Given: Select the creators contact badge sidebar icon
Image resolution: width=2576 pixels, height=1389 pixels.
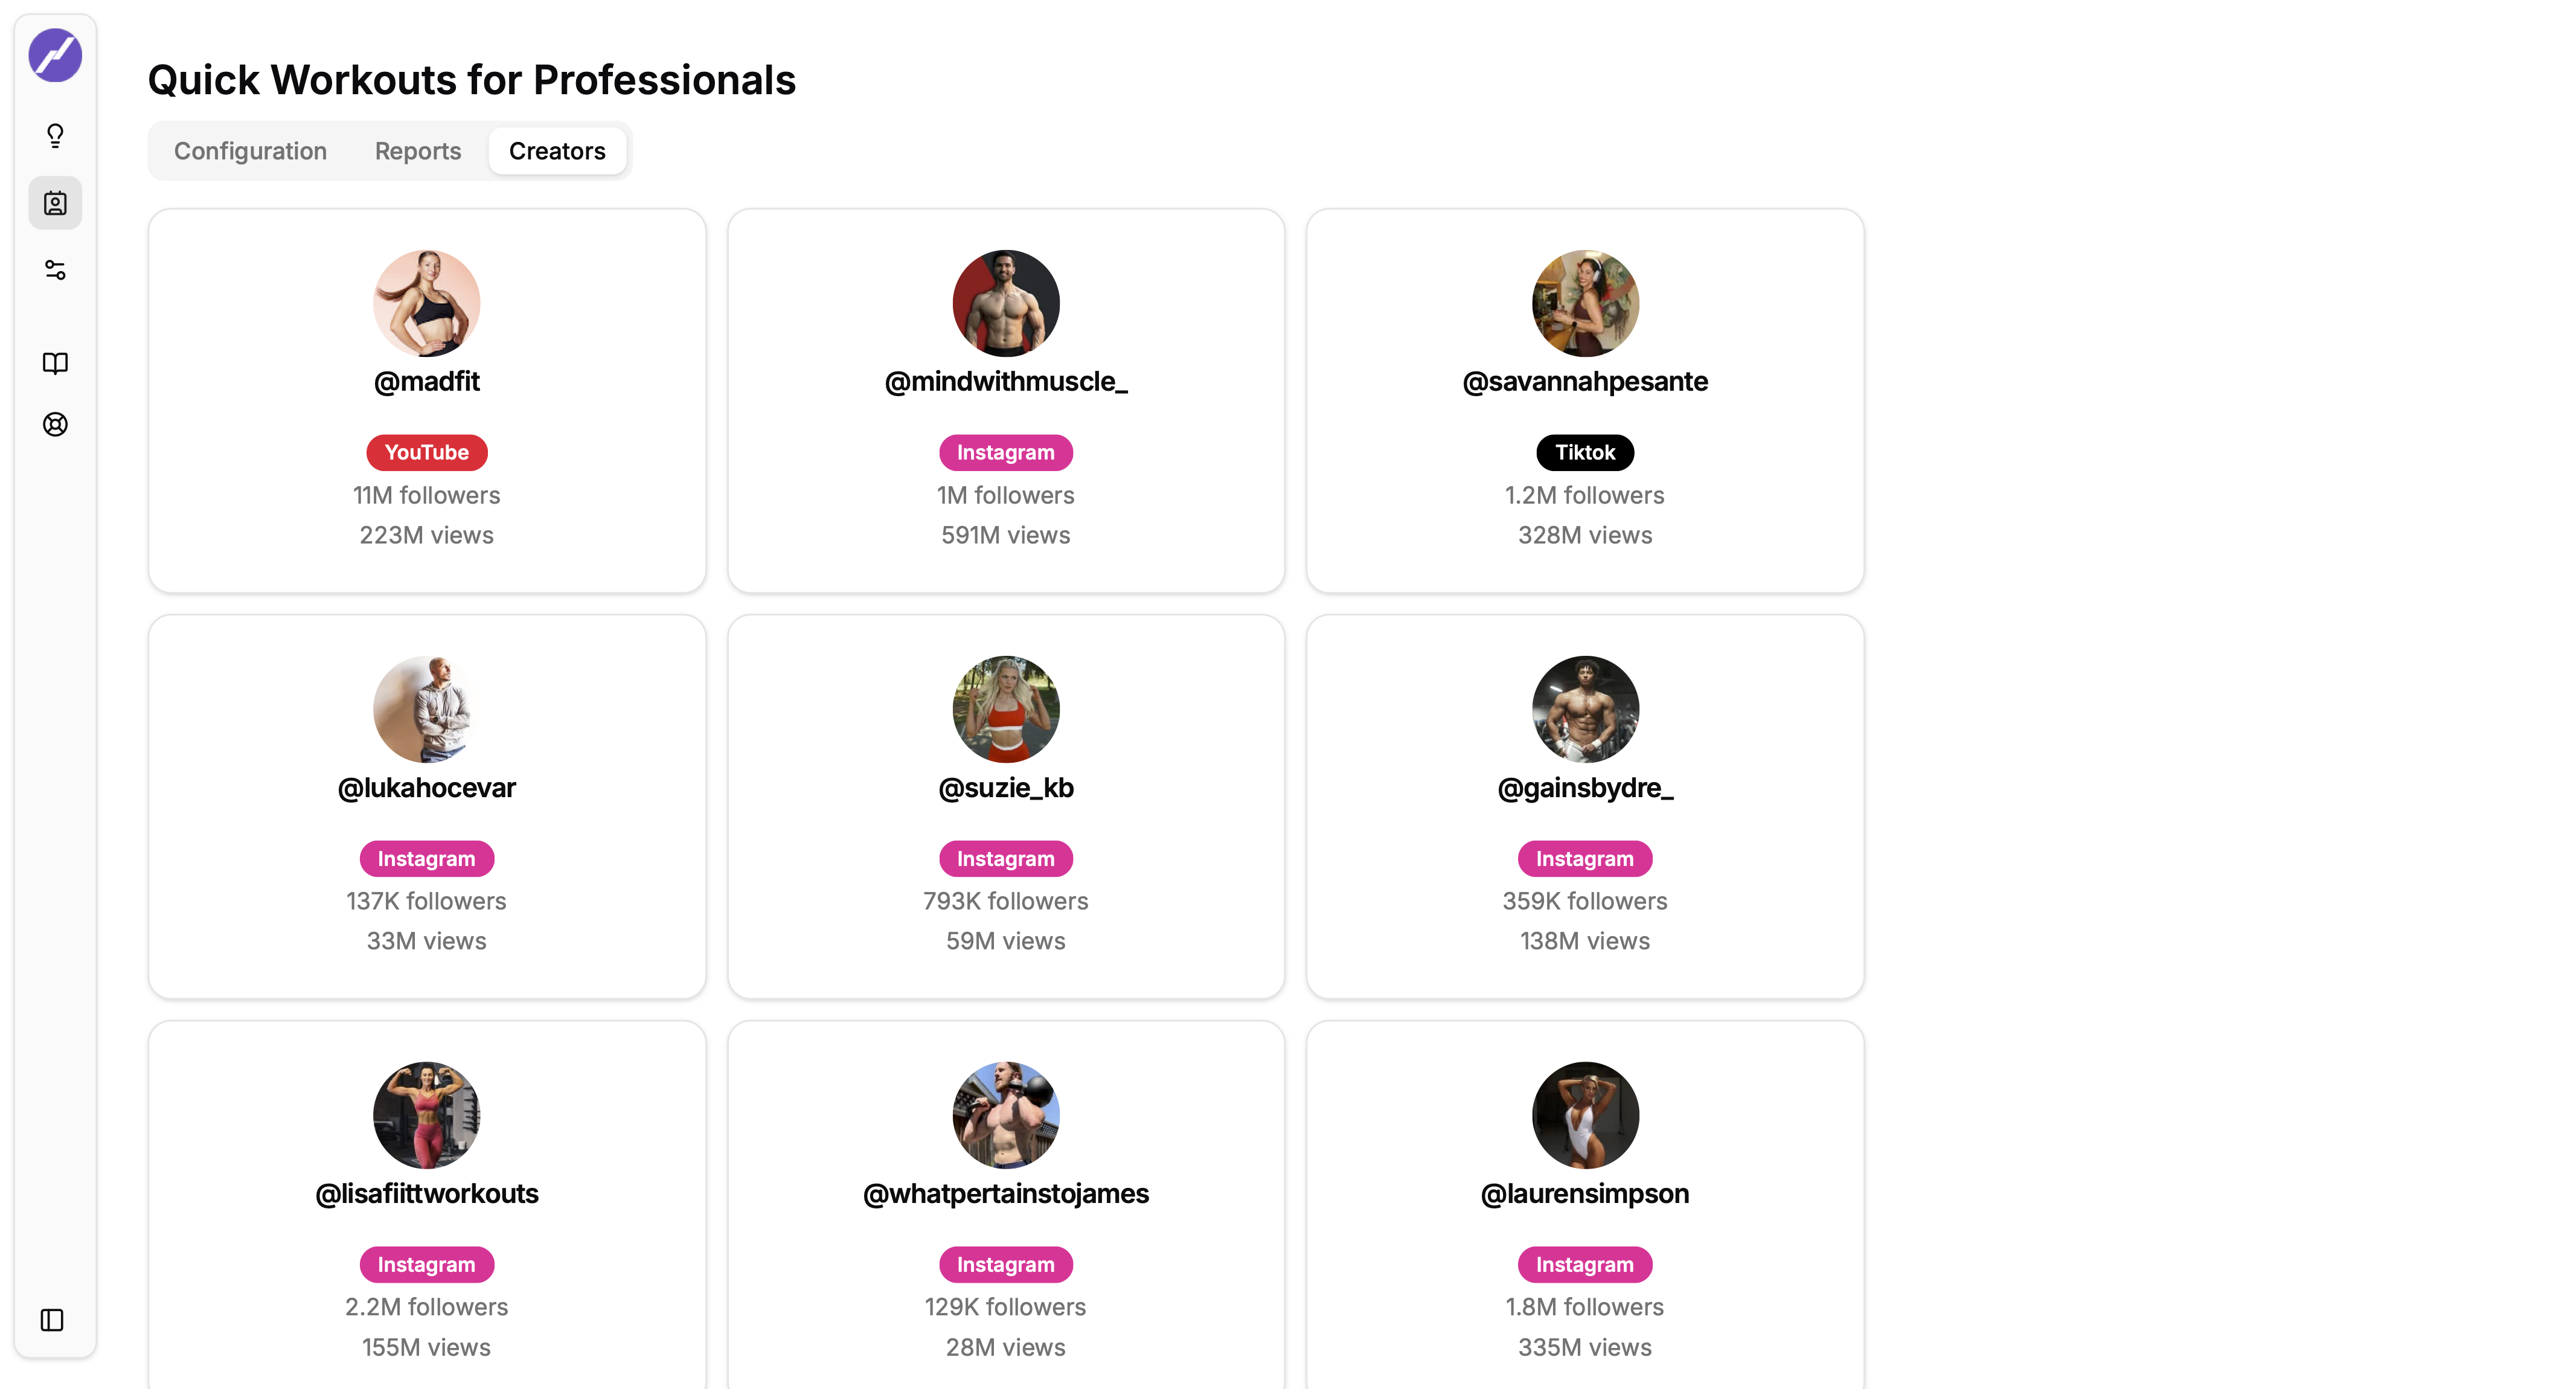Looking at the screenshot, I should (55, 203).
